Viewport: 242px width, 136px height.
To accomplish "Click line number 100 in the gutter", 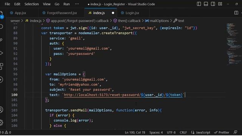I will [x=14, y=95].
